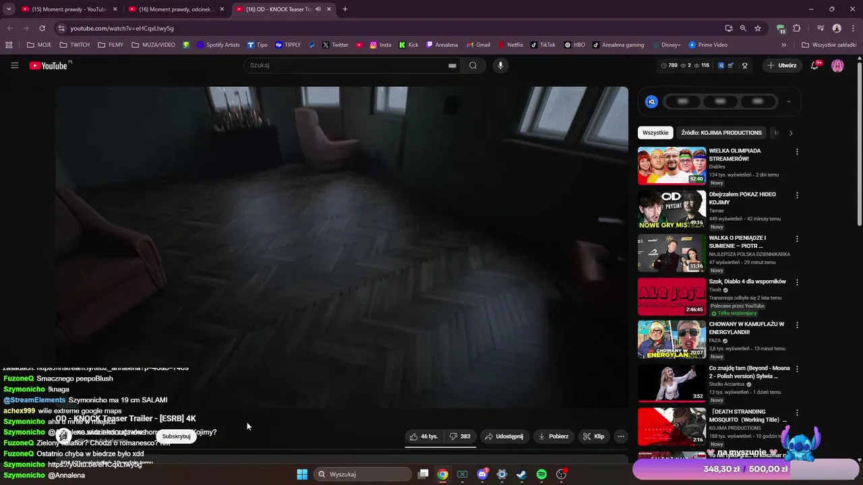Bookmark this page with the star icon

click(x=758, y=28)
